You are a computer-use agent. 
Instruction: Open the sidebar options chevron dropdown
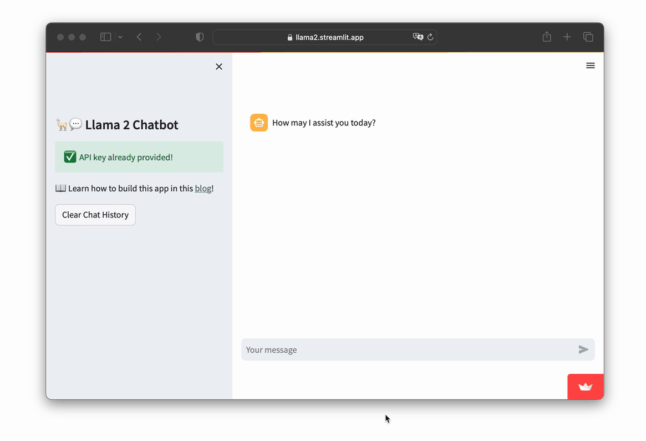[120, 37]
